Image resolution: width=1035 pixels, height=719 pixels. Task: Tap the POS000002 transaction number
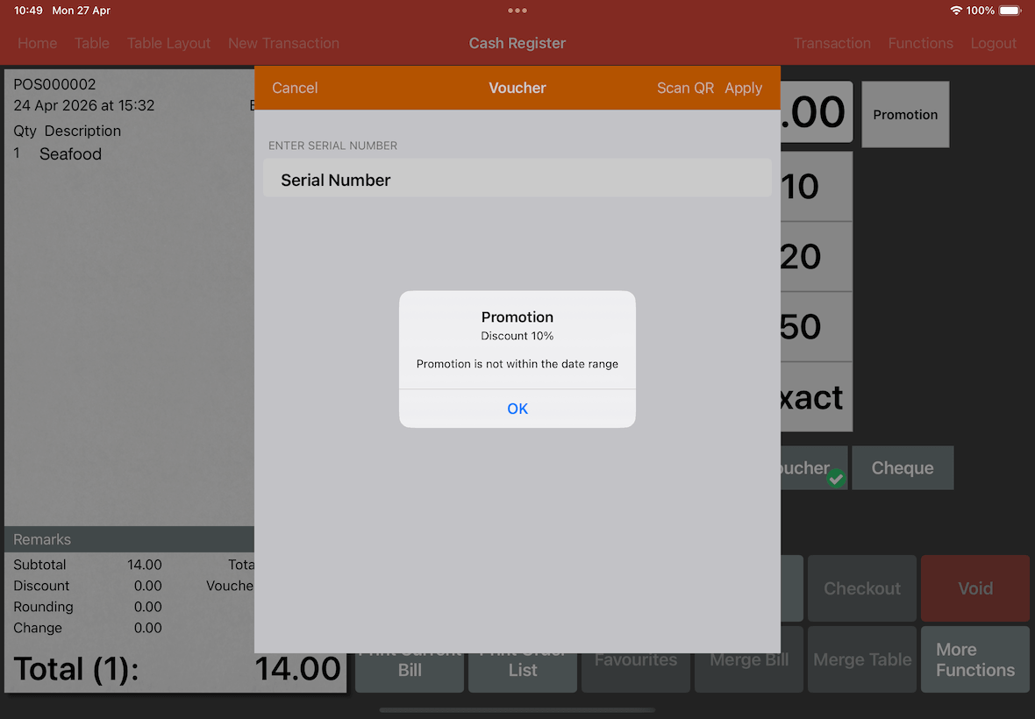(x=54, y=84)
